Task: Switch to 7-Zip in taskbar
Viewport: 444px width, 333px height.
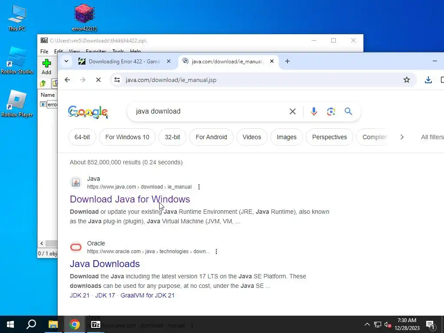Action: point(96,324)
